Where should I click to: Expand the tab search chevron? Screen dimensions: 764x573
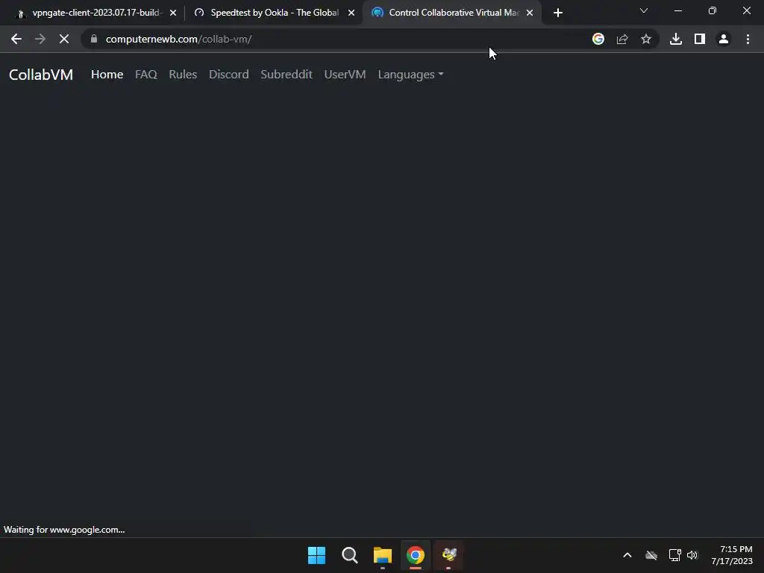click(644, 10)
